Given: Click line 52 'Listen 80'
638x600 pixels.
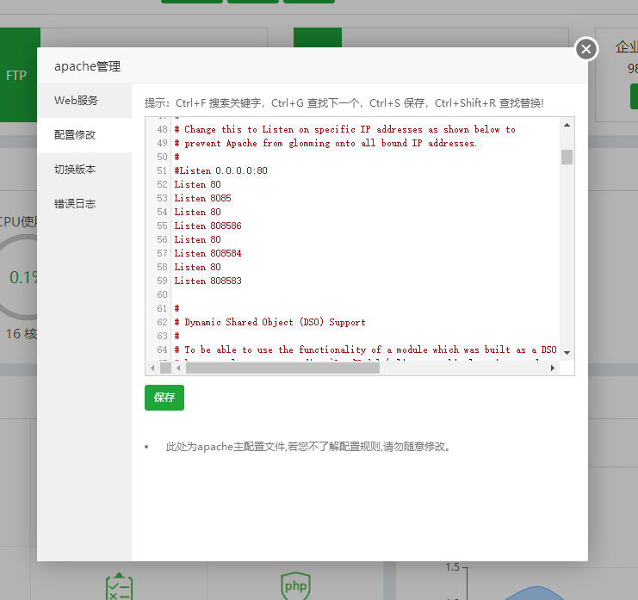Looking at the screenshot, I should coord(197,185).
